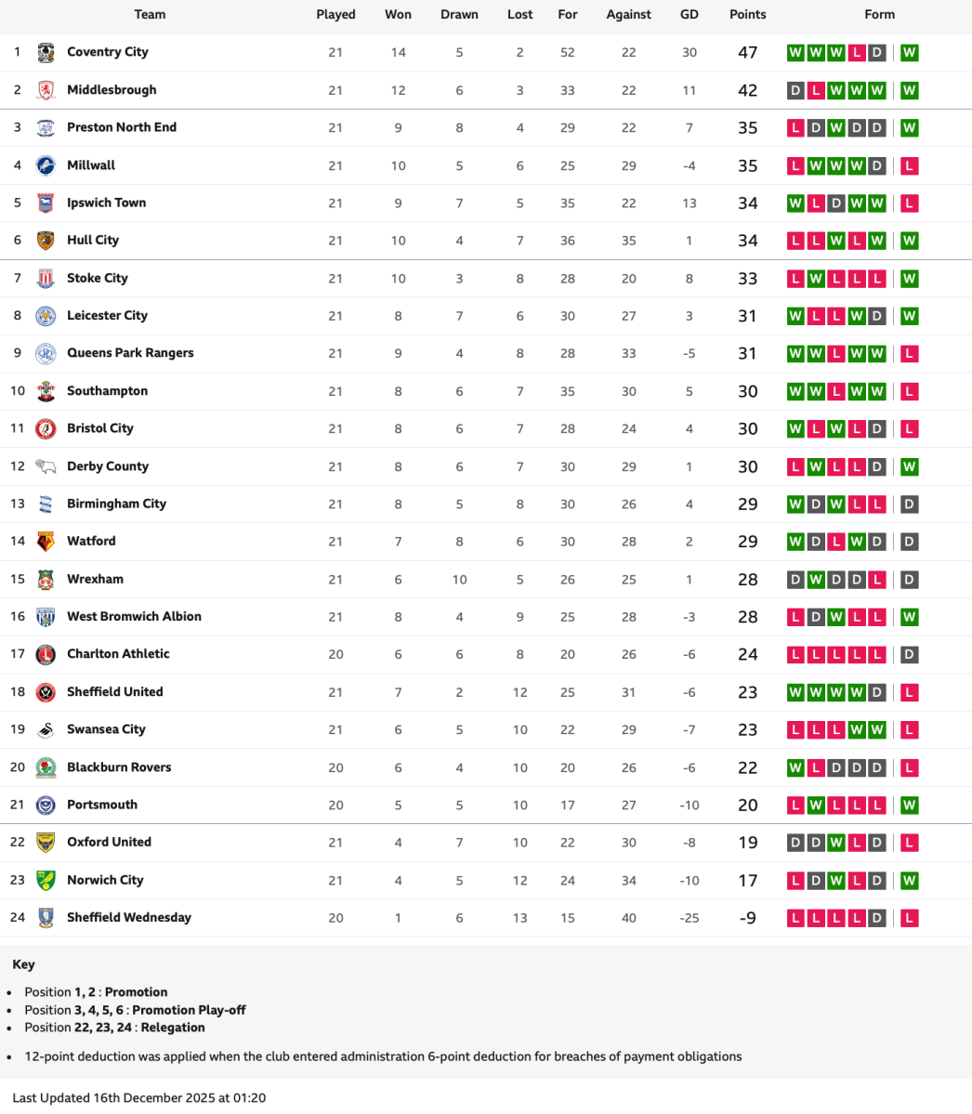The height and width of the screenshot is (1114, 972).
Task: Click the Millwall club crest icon
Action: [46, 165]
